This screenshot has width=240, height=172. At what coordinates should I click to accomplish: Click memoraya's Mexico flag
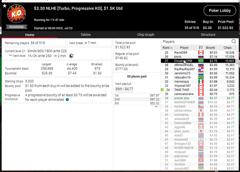coord(201,81)
